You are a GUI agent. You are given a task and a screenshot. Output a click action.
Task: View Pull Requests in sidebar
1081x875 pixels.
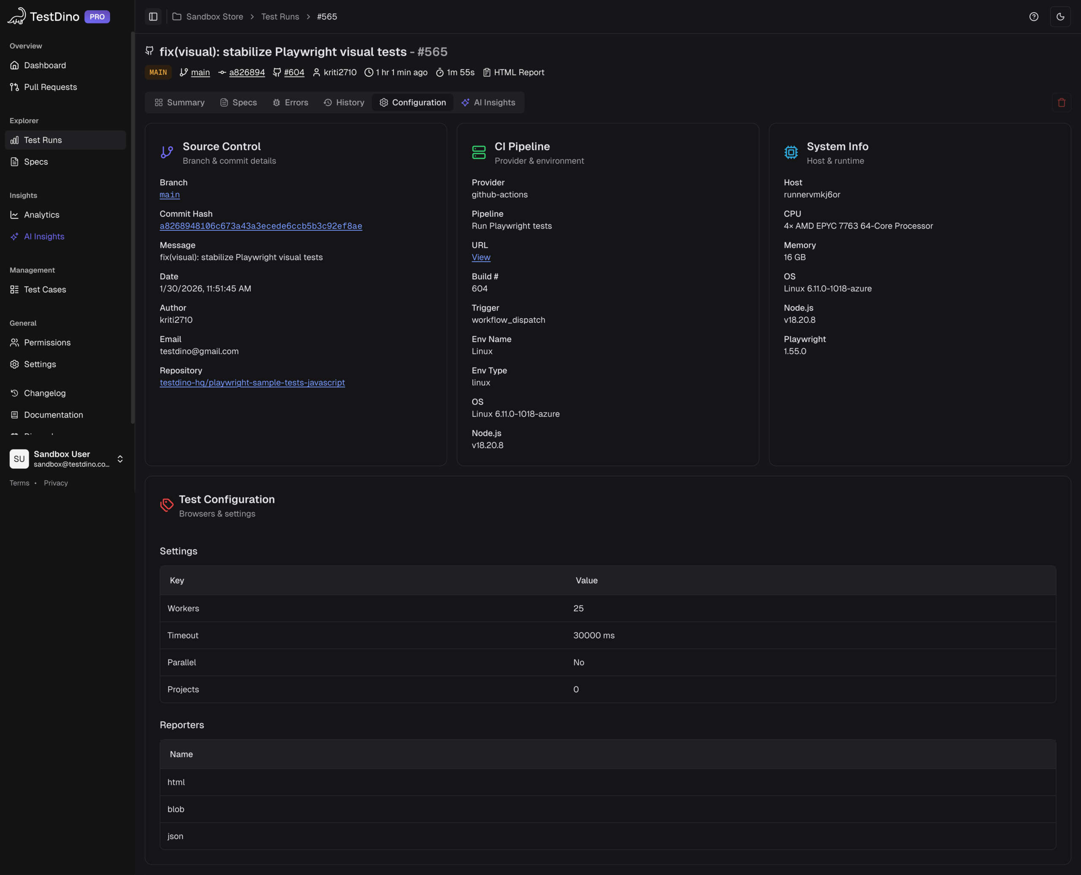(x=50, y=86)
